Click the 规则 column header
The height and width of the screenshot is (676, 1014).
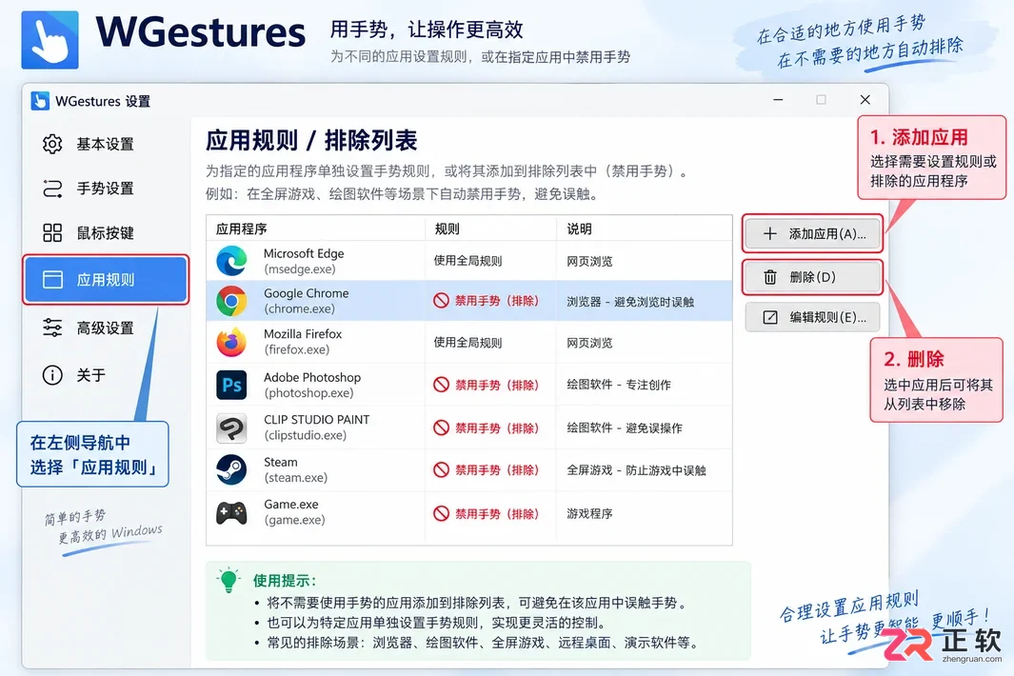tap(447, 229)
